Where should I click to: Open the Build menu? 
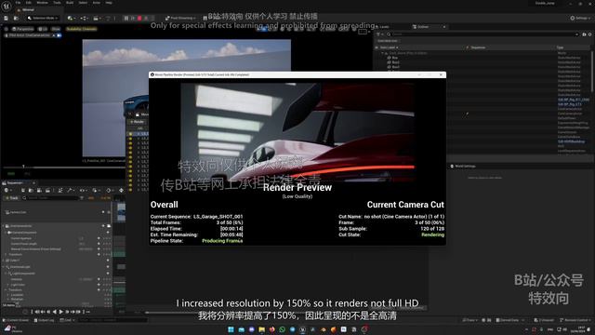[x=70, y=3]
